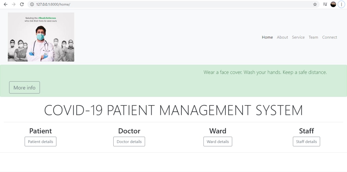
Task: Click the More info button
Action: [x=24, y=87]
